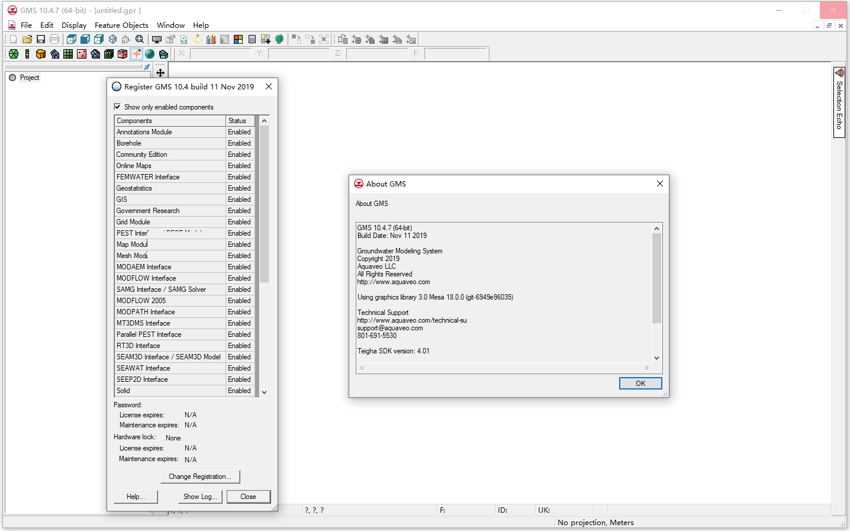Click the four-color squares icon
This screenshot has width=850, height=531.
tap(239, 39)
